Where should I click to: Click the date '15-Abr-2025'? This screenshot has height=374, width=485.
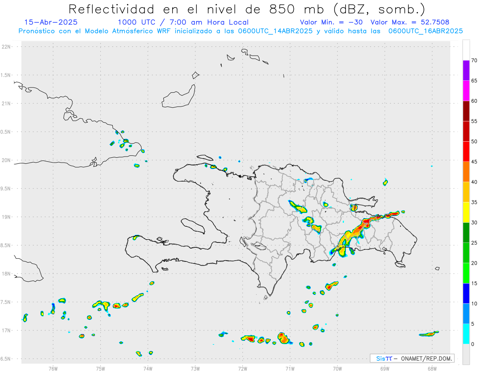tap(51, 22)
